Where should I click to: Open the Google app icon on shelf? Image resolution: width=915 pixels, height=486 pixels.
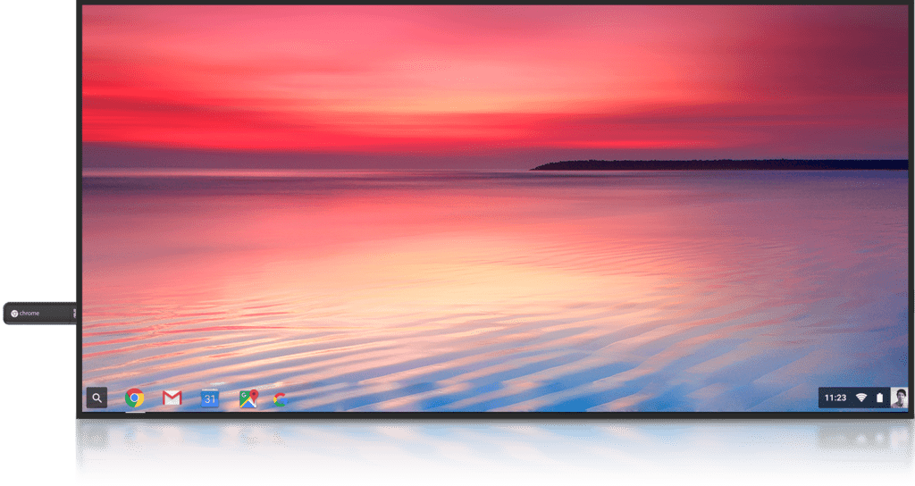[281, 399]
